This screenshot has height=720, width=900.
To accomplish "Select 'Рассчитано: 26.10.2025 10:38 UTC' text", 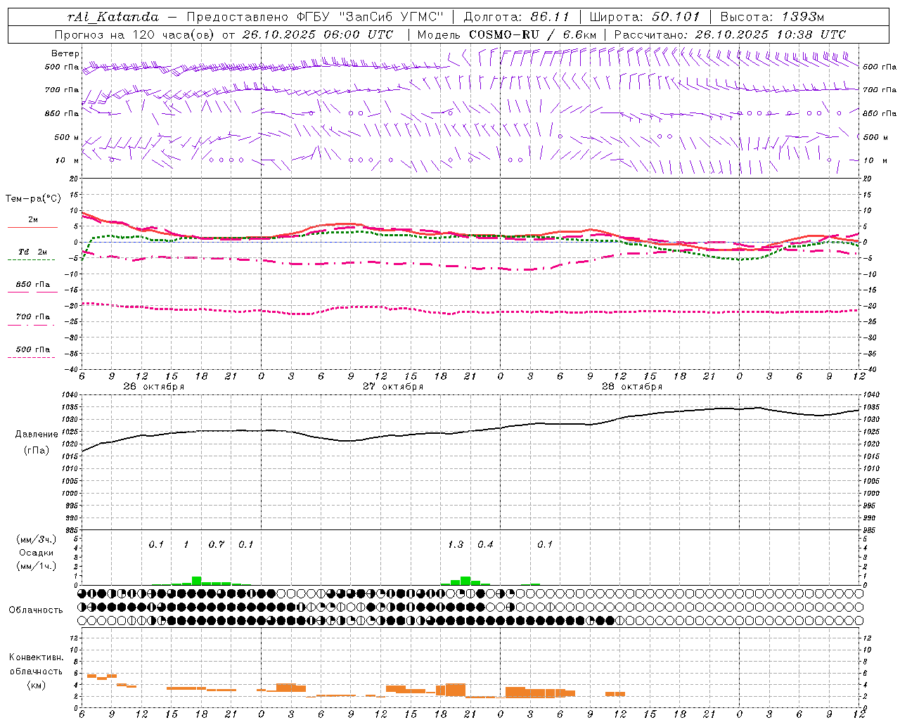I will pos(730,34).
